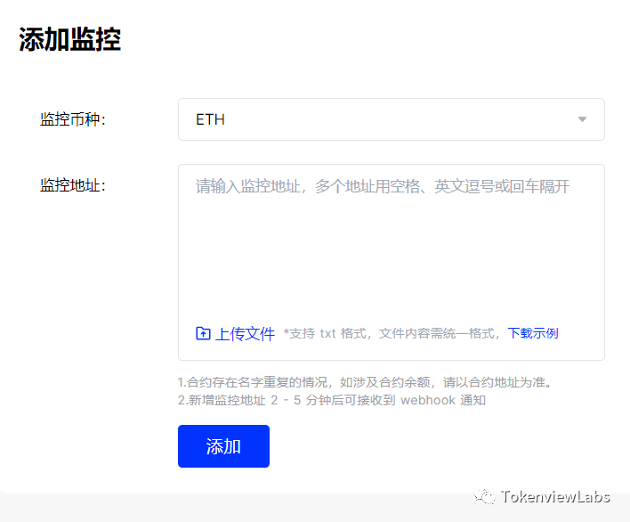The width and height of the screenshot is (630, 522).
Task: Click the note about webhook 通知
Action: (332, 400)
